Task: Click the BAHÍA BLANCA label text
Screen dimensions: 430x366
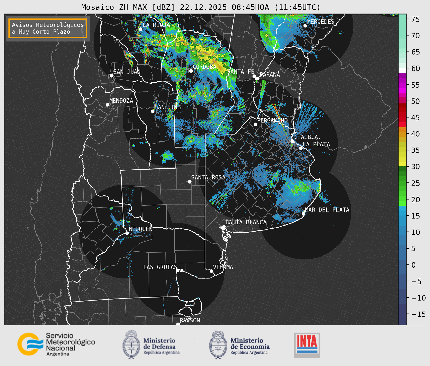Action: coord(246,222)
